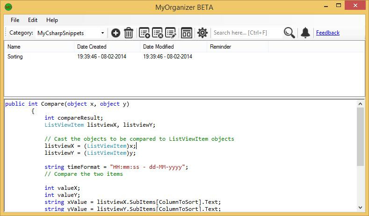Toggle the layout view icon
This screenshot has height=216, width=369.
(x=187, y=33)
